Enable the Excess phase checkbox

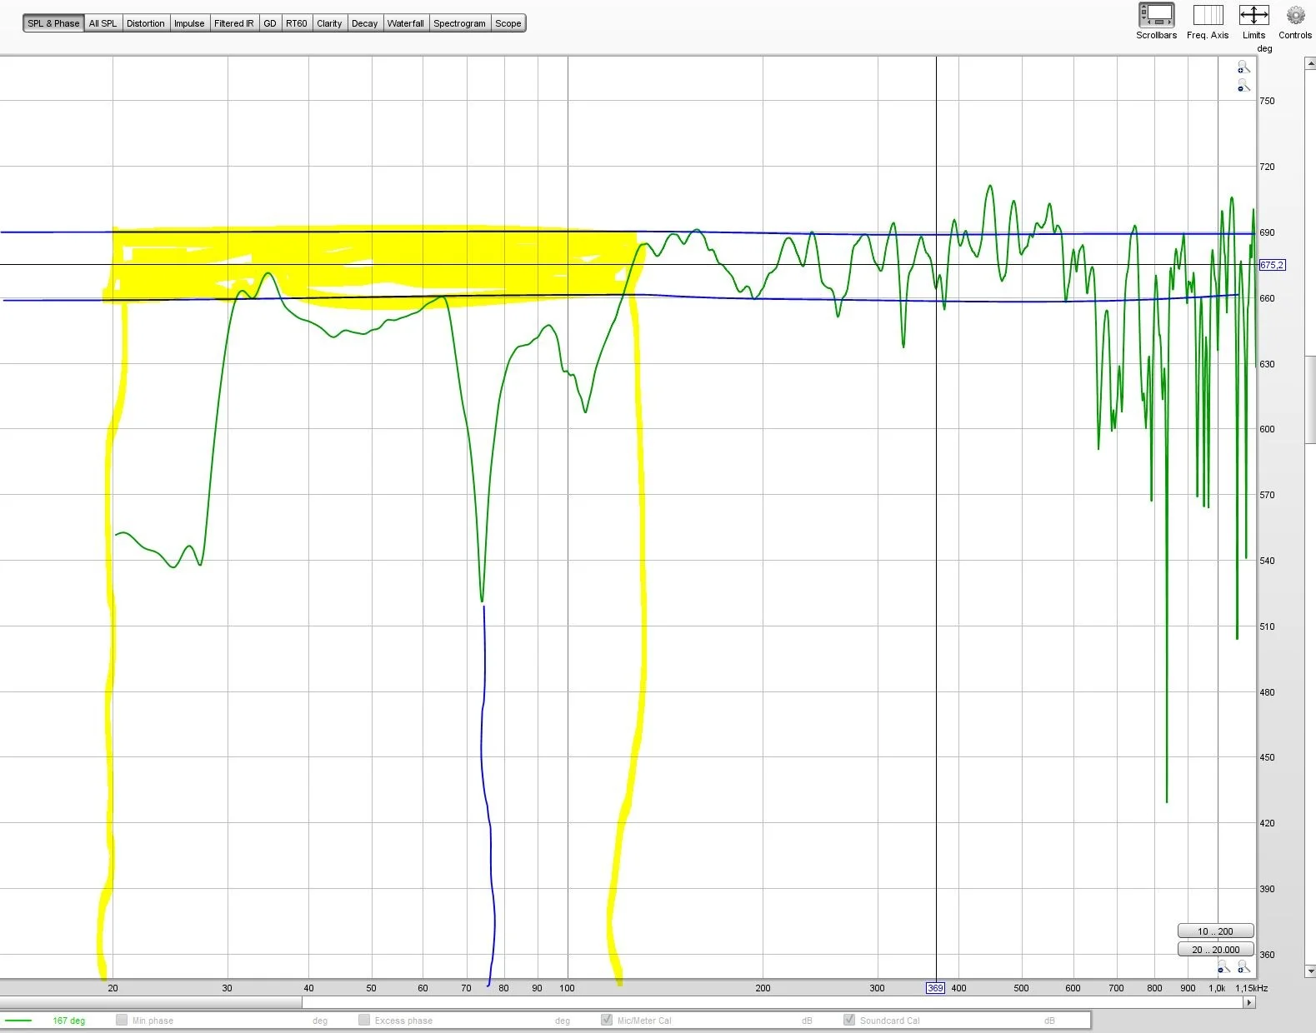point(364,1020)
